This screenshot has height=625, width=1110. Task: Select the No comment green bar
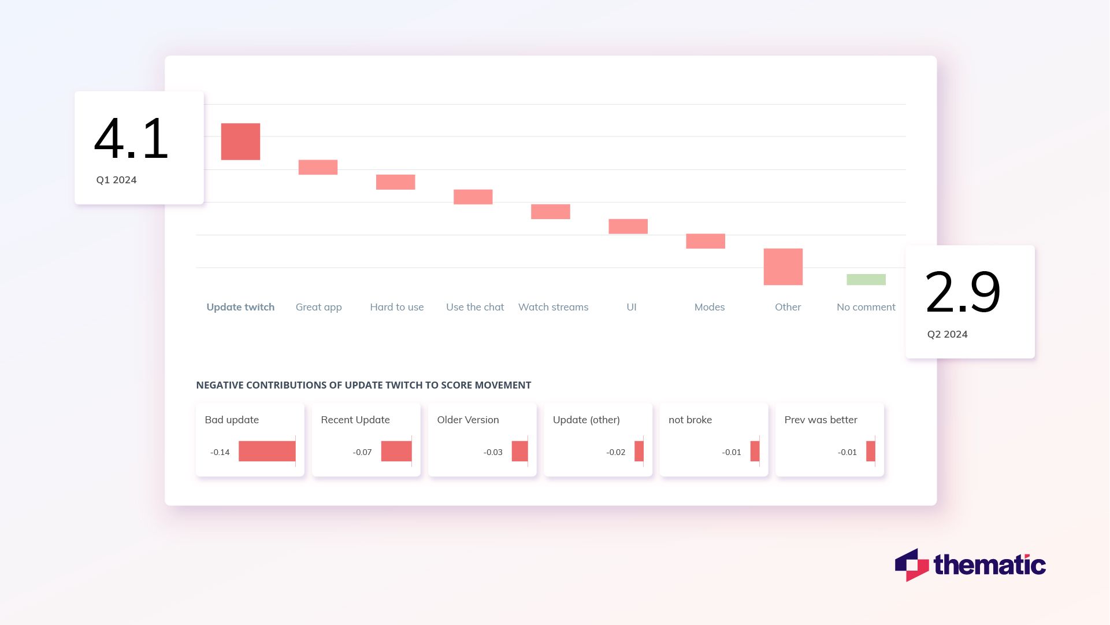tap(865, 279)
